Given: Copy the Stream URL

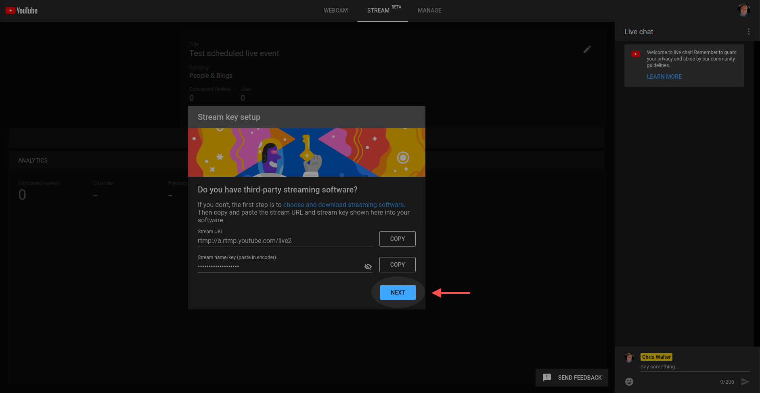Looking at the screenshot, I should coord(397,239).
